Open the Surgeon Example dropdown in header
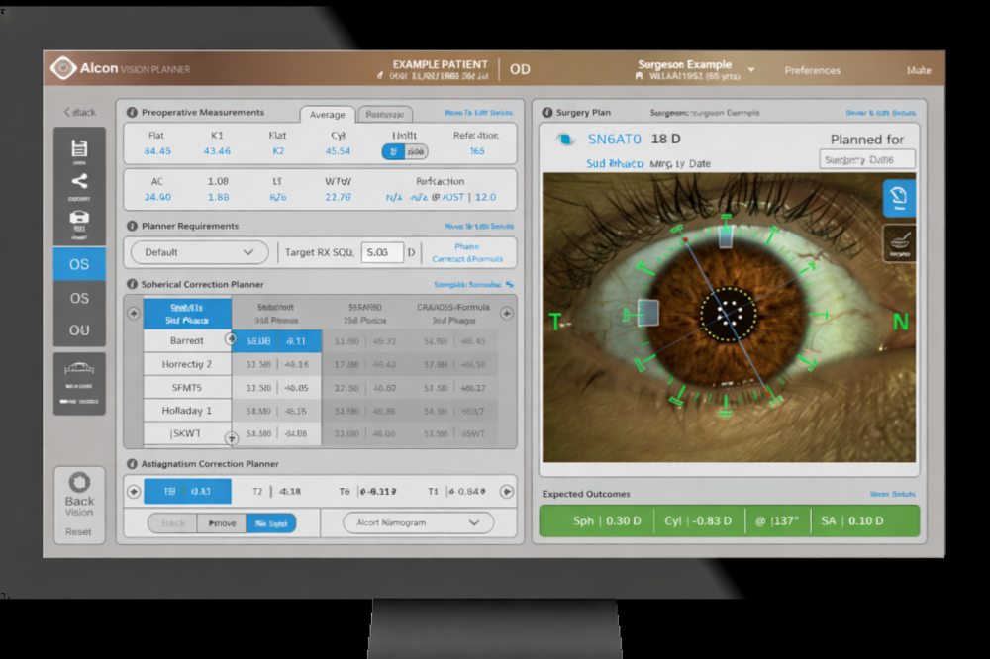 click(750, 70)
